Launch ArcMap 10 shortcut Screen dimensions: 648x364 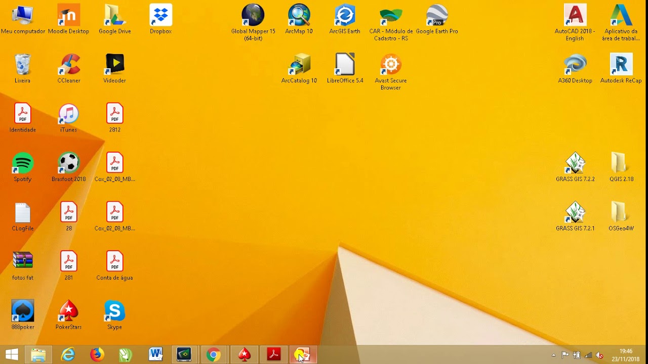tap(299, 19)
